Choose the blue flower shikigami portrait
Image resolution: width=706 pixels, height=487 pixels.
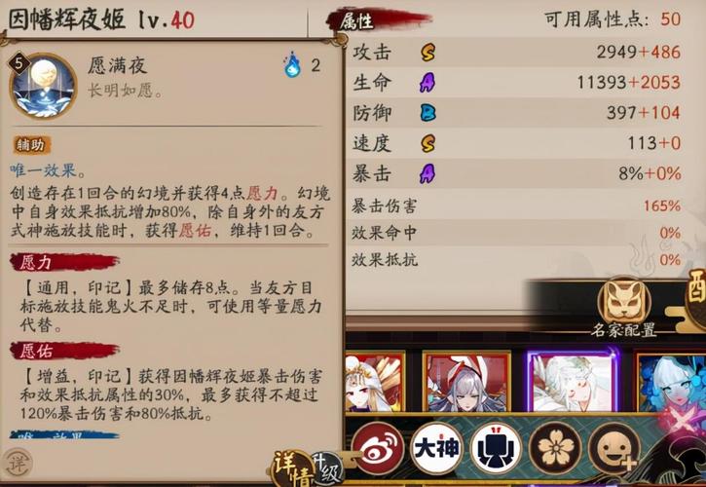tap(671, 383)
